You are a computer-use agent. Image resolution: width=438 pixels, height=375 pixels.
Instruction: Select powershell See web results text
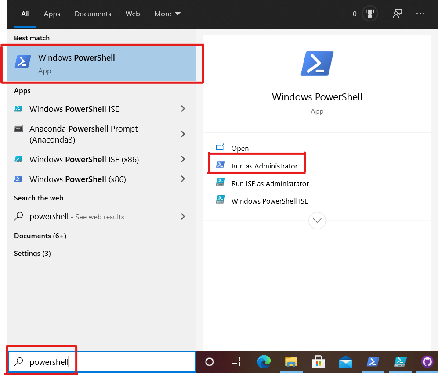(x=77, y=217)
